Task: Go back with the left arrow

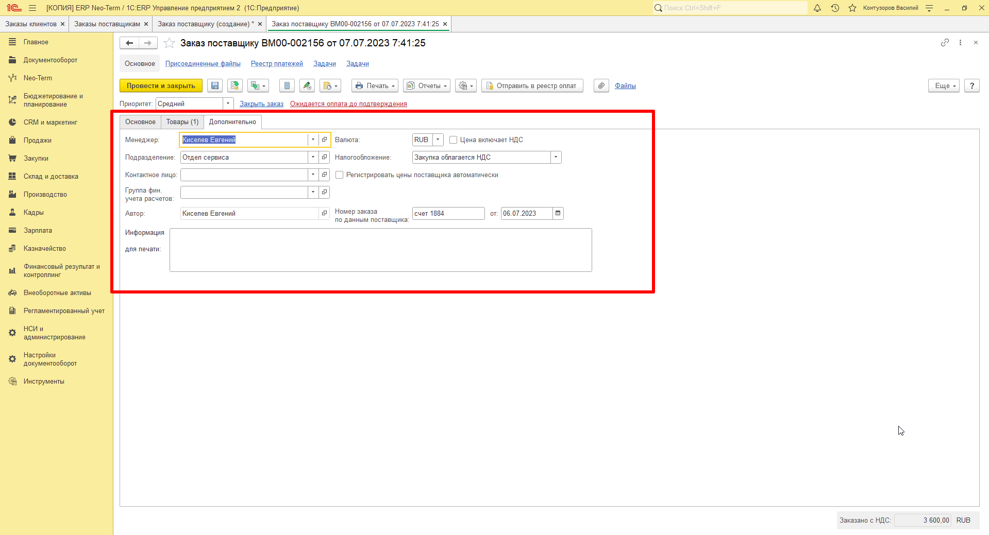Action: [129, 43]
